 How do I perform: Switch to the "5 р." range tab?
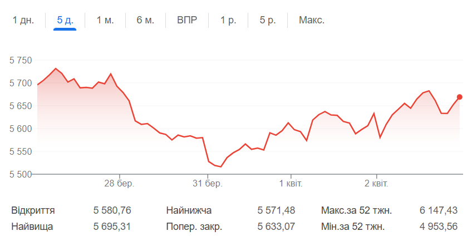point(268,20)
